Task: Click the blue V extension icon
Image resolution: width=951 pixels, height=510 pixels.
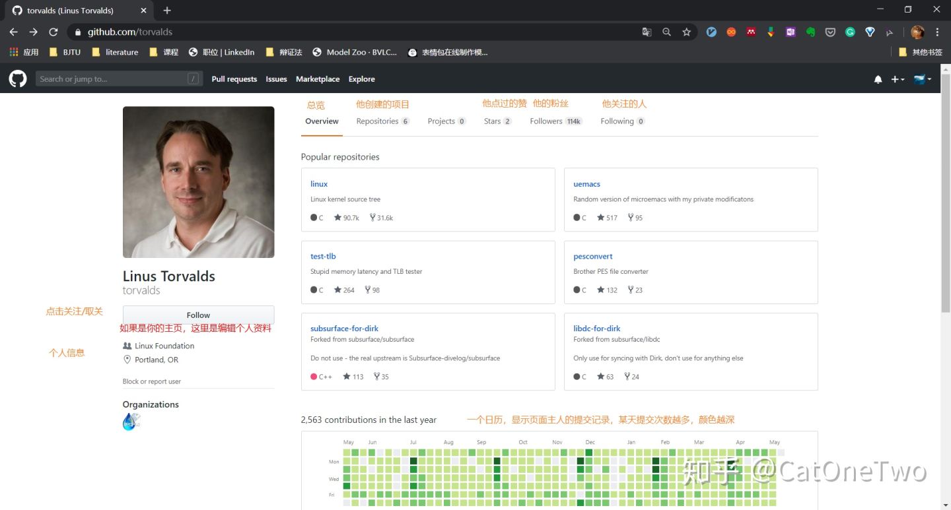Action: [x=711, y=32]
